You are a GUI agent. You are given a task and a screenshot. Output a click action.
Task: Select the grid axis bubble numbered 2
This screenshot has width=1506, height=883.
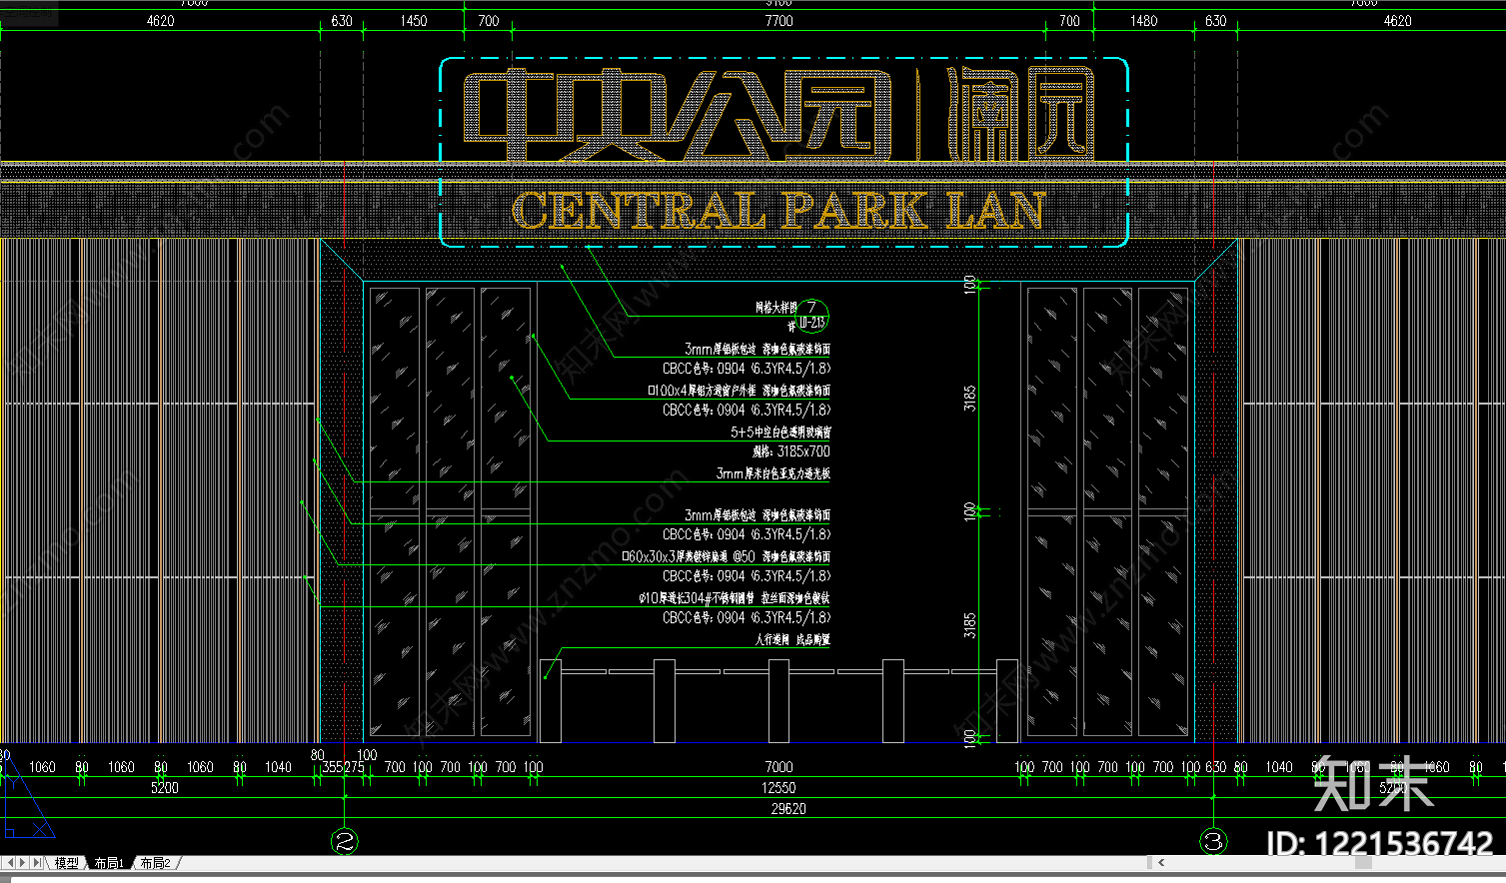345,842
